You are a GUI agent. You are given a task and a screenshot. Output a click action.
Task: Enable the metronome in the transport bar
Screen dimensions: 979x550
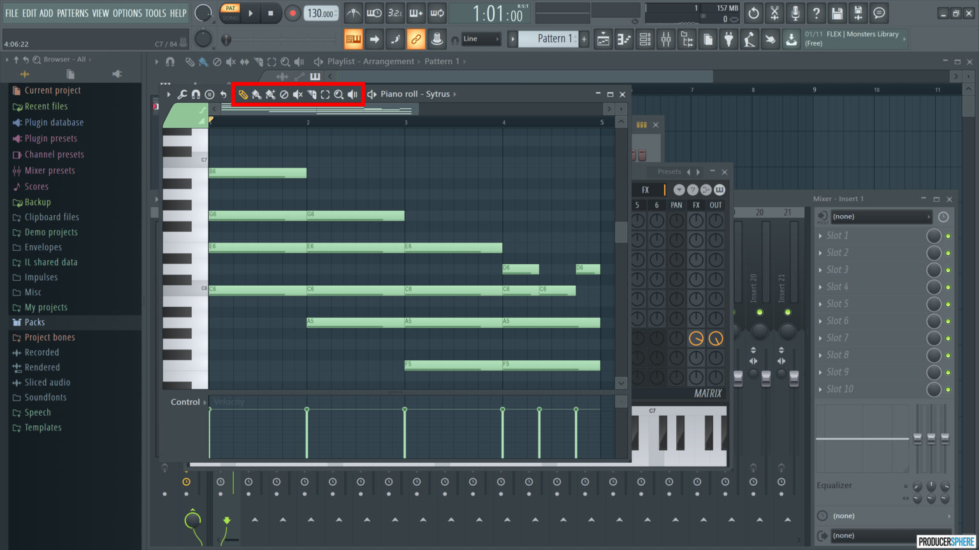pyautogui.click(x=353, y=13)
